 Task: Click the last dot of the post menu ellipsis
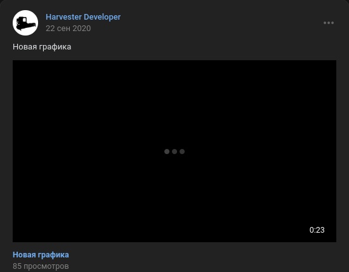pyautogui.click(x=333, y=23)
